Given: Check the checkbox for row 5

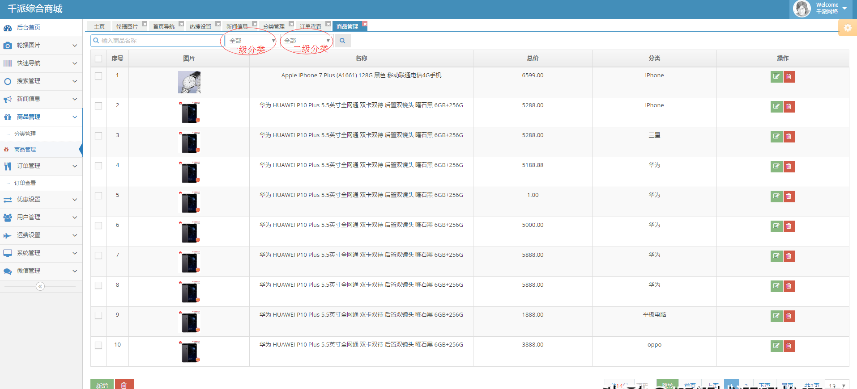Looking at the screenshot, I should [98, 196].
